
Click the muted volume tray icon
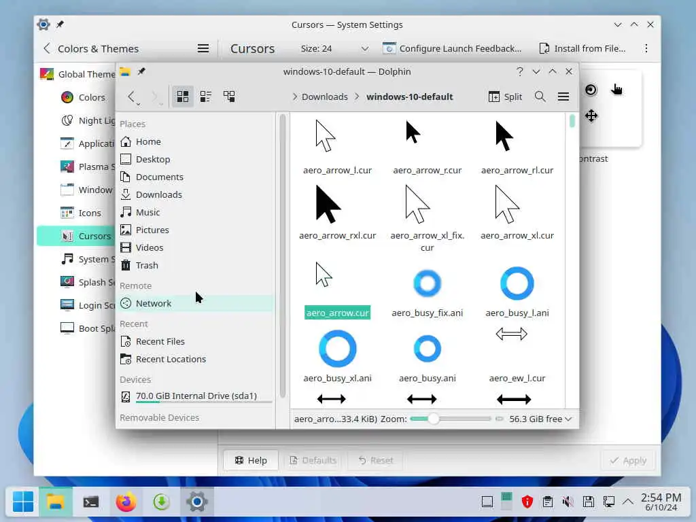point(568,502)
